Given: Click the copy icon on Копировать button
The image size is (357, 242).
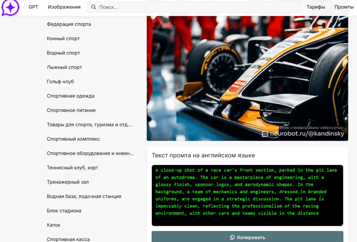Looking at the screenshot, I should point(232,237).
